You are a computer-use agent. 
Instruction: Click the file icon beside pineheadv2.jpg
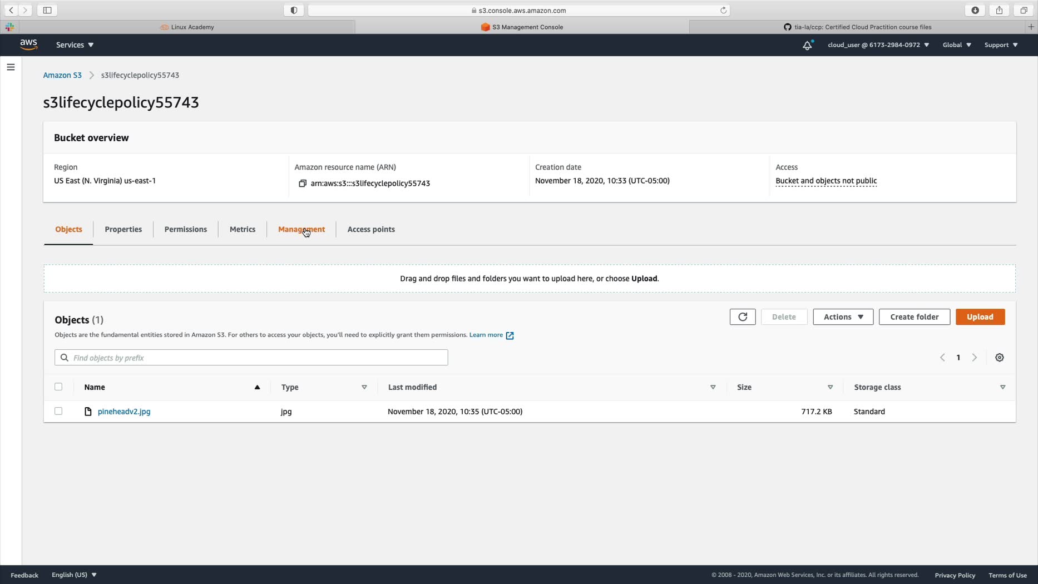click(x=88, y=412)
